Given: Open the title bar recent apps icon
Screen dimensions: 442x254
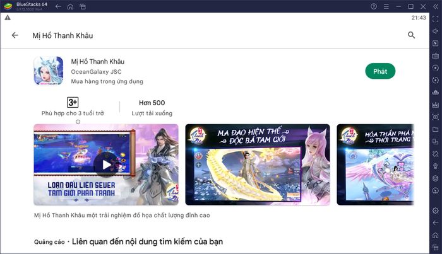Looking at the screenshot, I should (83, 6).
